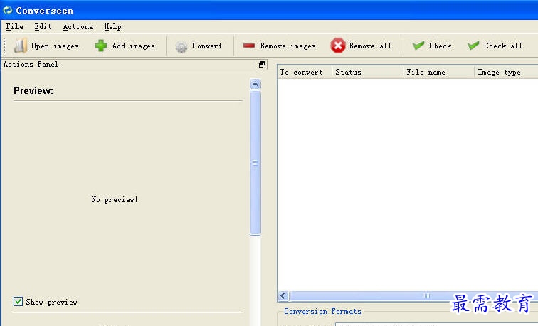Viewport: 538px width, 326px height.
Task: Click the Status column header
Action: click(x=367, y=72)
